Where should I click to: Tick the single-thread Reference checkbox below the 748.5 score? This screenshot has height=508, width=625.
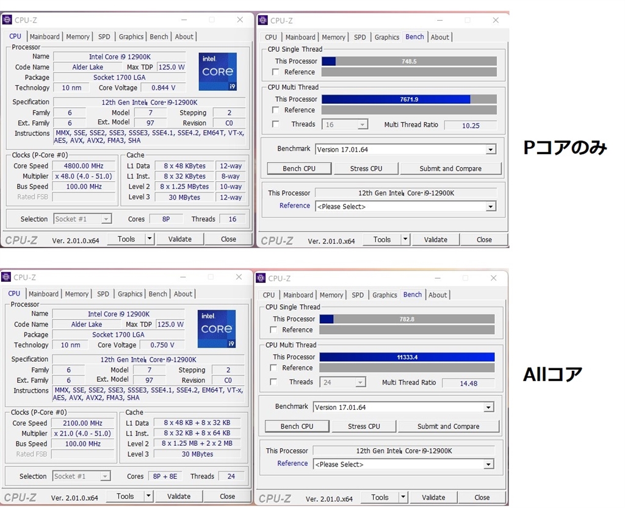[275, 72]
